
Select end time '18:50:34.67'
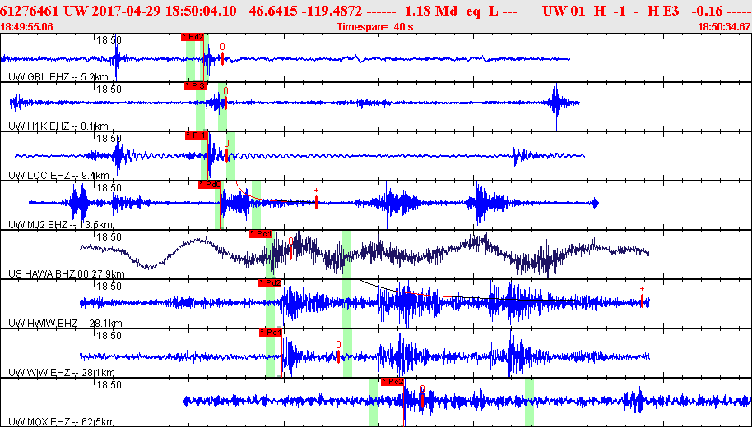pyautogui.click(x=724, y=27)
